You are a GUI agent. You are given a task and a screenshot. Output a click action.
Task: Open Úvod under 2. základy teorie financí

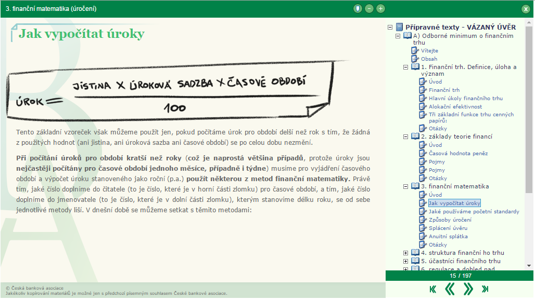436,145
